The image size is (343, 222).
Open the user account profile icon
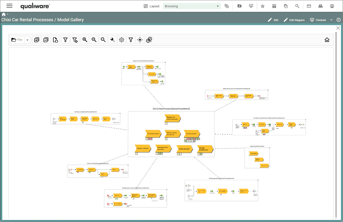(x=332, y=6)
